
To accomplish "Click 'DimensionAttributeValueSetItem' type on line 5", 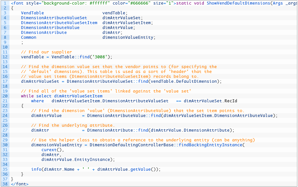I will (59, 23).
